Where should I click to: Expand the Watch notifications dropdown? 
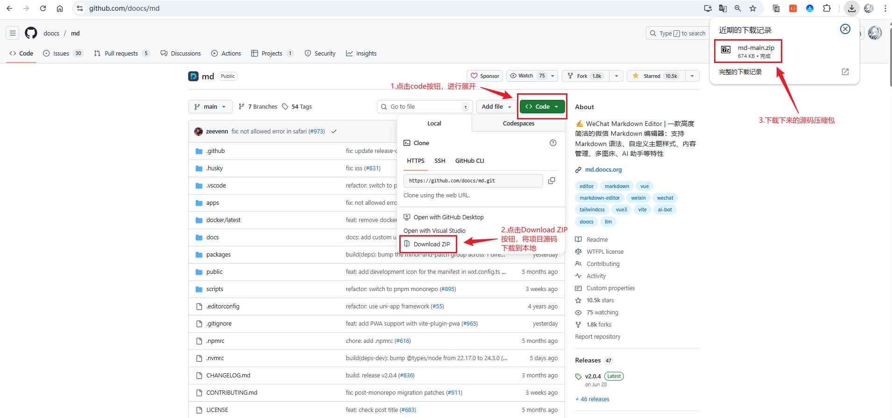[x=552, y=76]
